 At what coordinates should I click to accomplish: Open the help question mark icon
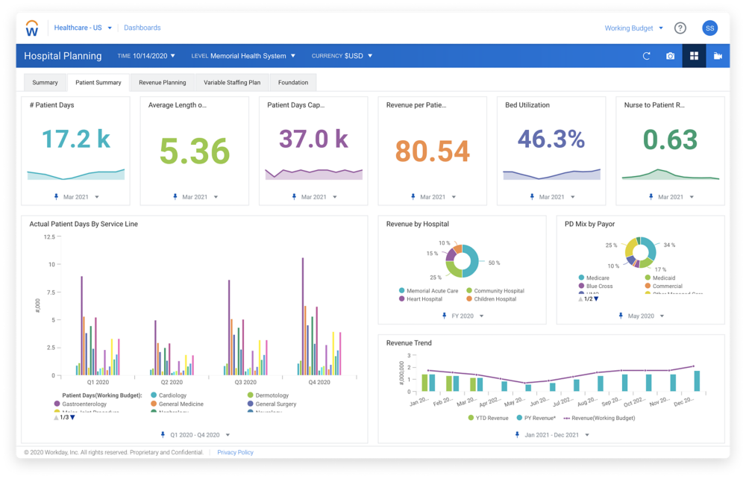click(680, 28)
